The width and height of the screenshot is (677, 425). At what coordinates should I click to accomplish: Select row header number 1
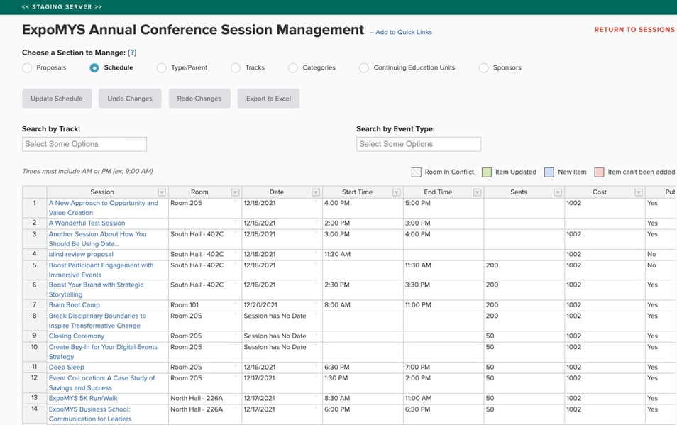35,208
